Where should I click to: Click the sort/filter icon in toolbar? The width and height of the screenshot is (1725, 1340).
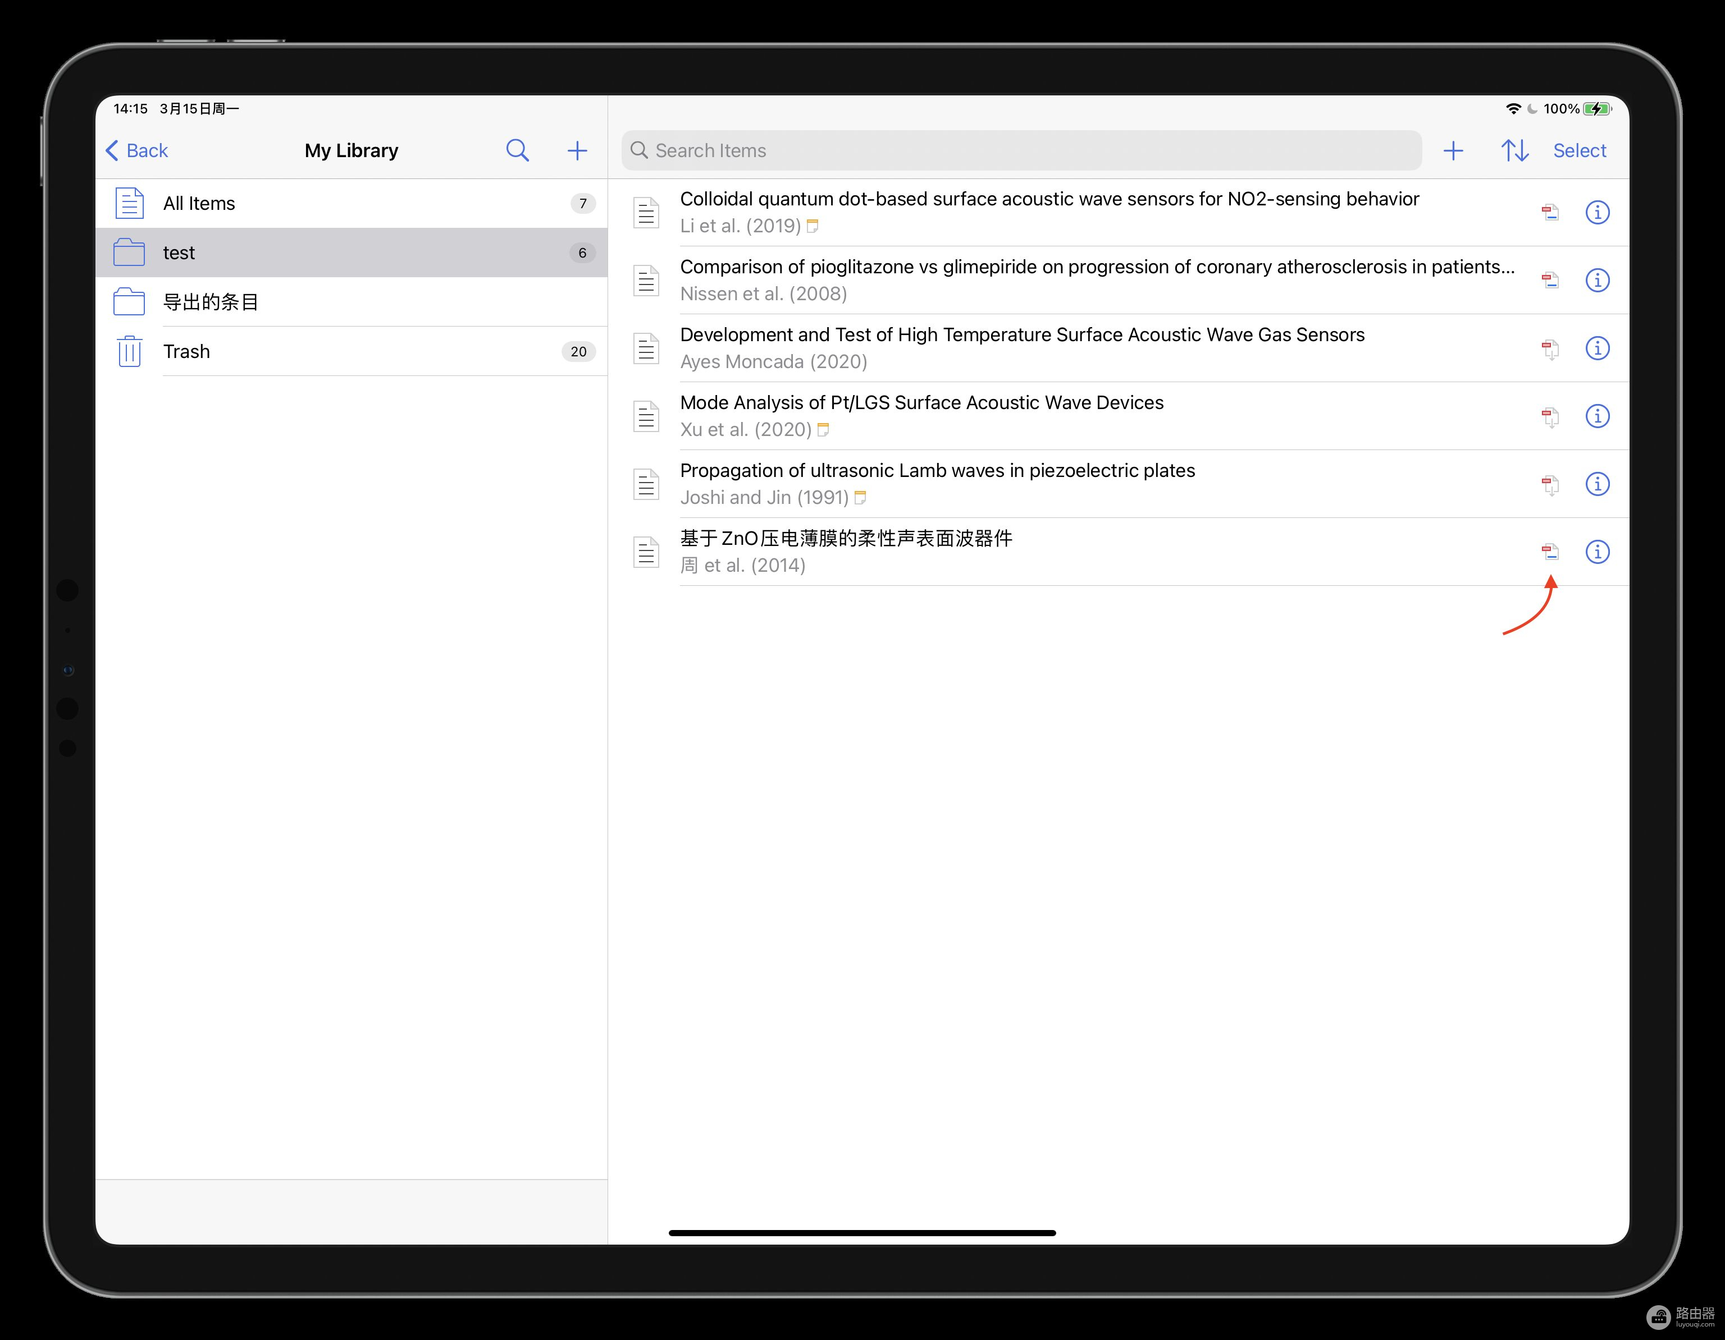pyautogui.click(x=1515, y=150)
